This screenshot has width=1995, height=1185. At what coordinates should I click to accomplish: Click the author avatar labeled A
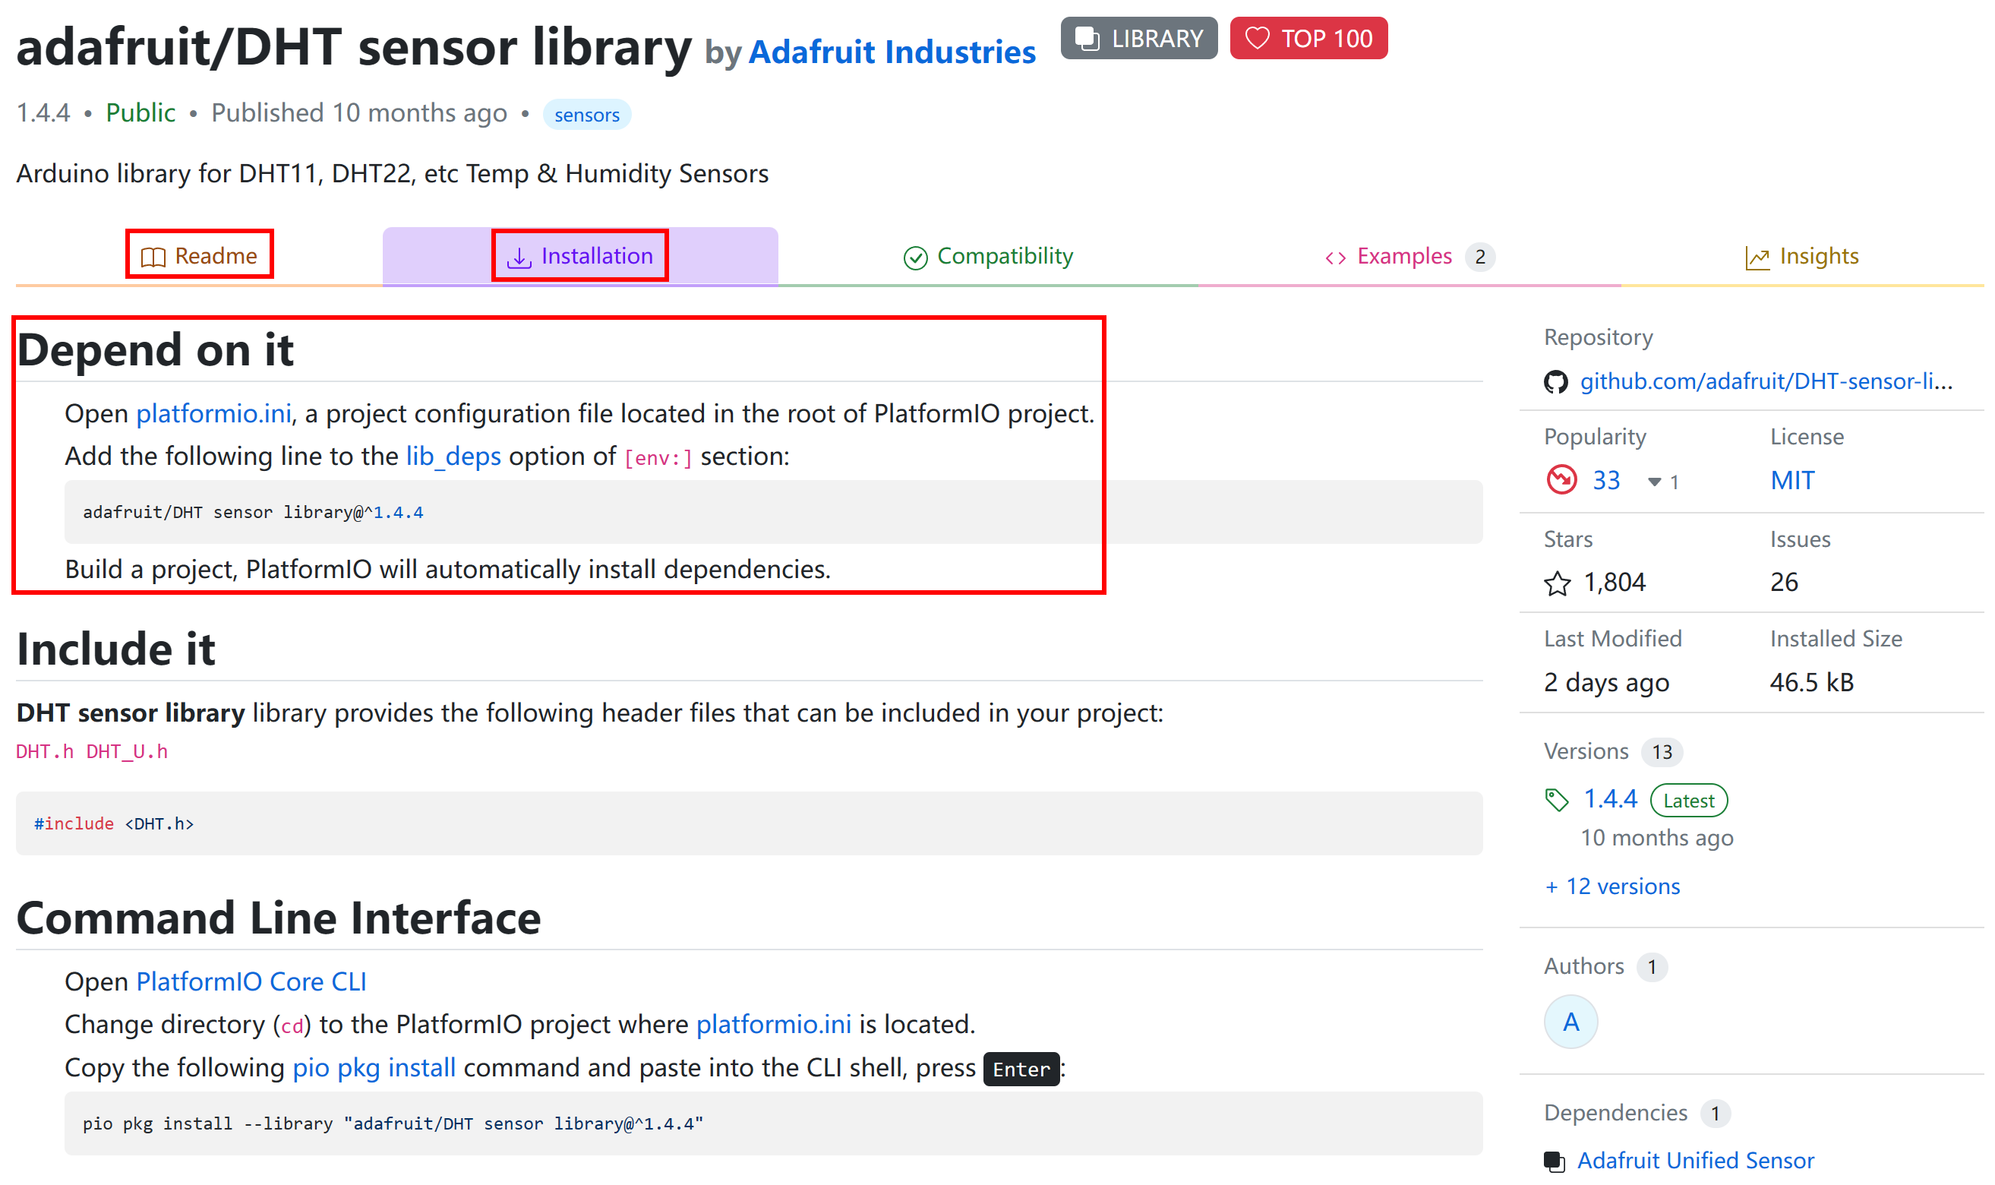click(x=1570, y=1022)
